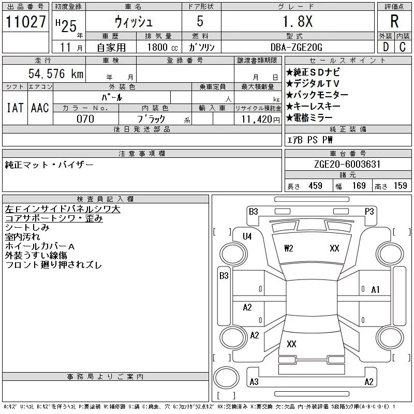This screenshot has width=414, height=414.
Task: Select inspector note コアサポートシワ・歪み
Action: click(54, 218)
